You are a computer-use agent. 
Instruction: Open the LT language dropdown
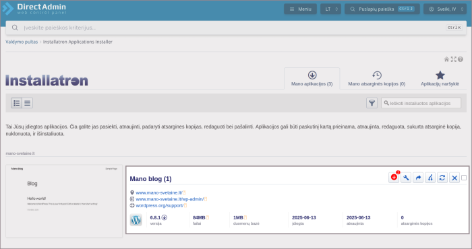(x=330, y=9)
